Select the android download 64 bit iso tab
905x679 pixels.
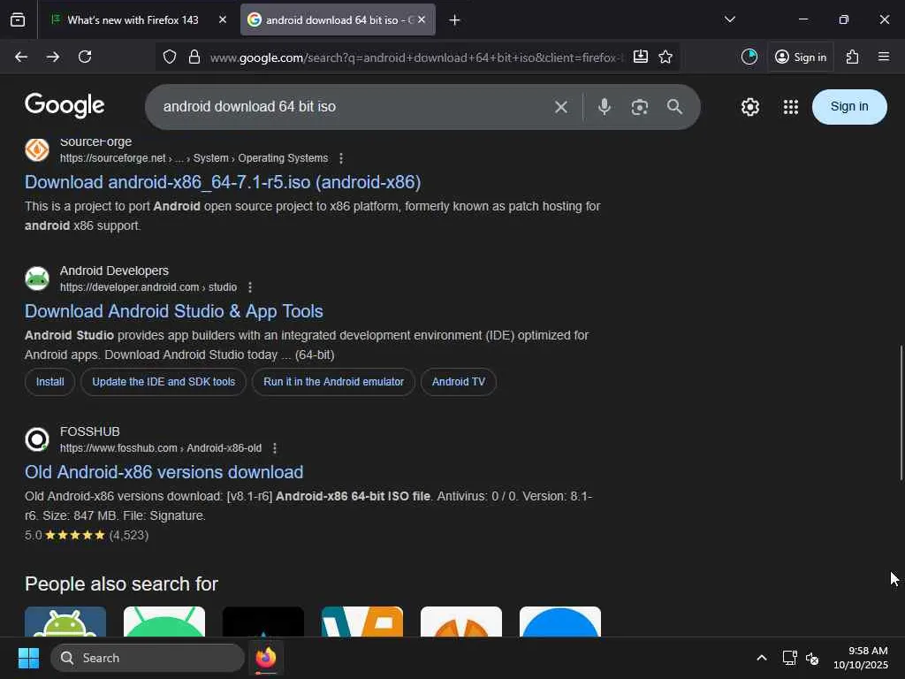[338, 19]
